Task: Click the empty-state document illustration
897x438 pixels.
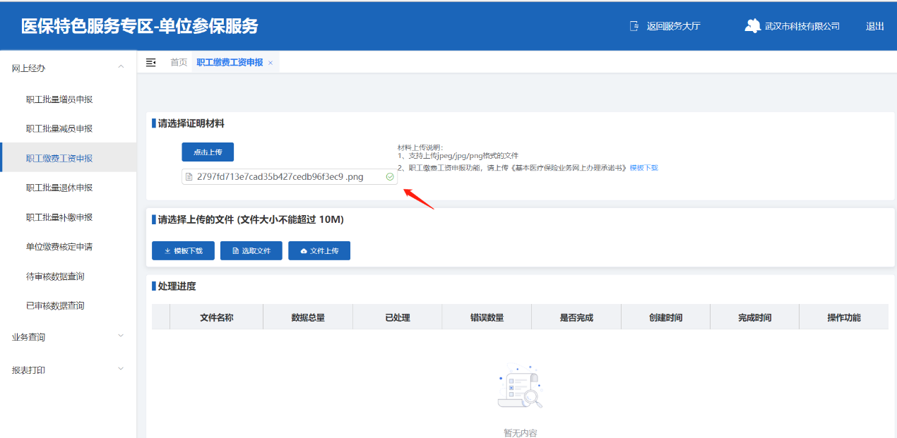Action: [x=520, y=387]
